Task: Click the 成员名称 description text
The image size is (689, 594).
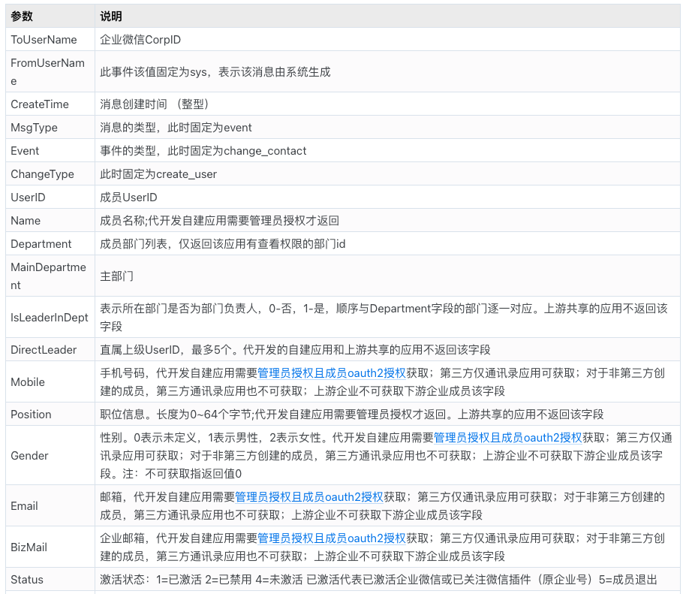Action: point(220,222)
